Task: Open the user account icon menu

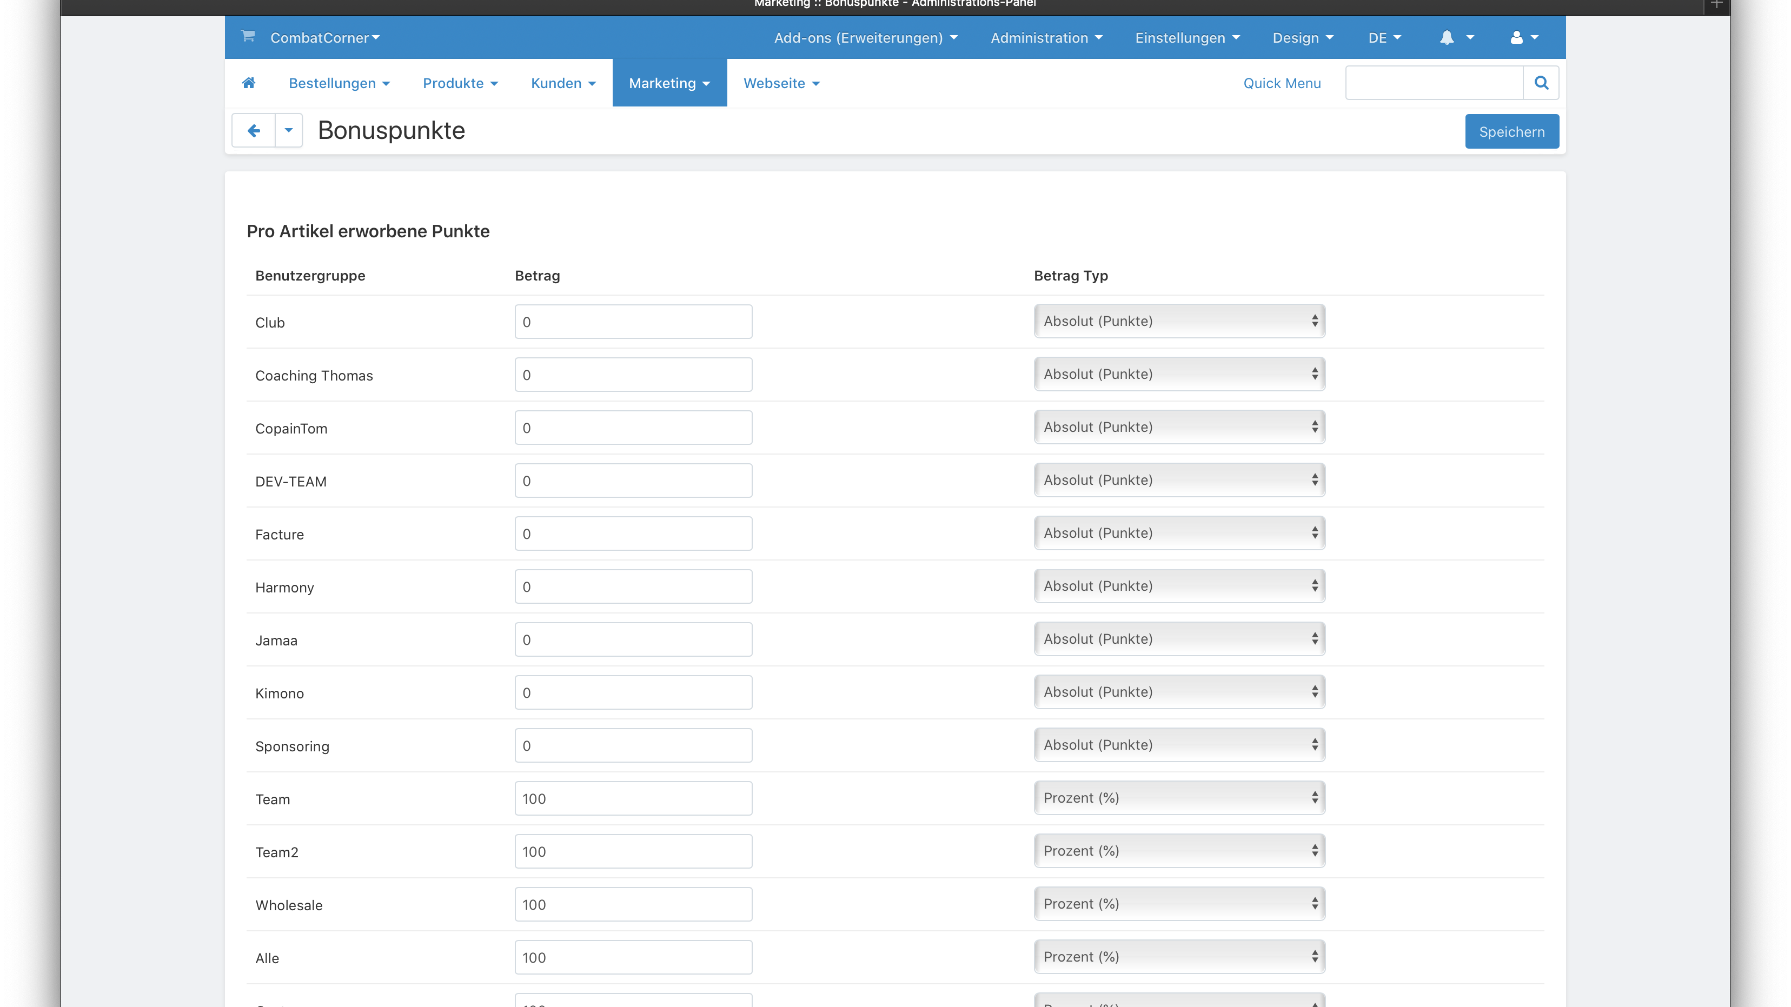Action: point(1524,37)
